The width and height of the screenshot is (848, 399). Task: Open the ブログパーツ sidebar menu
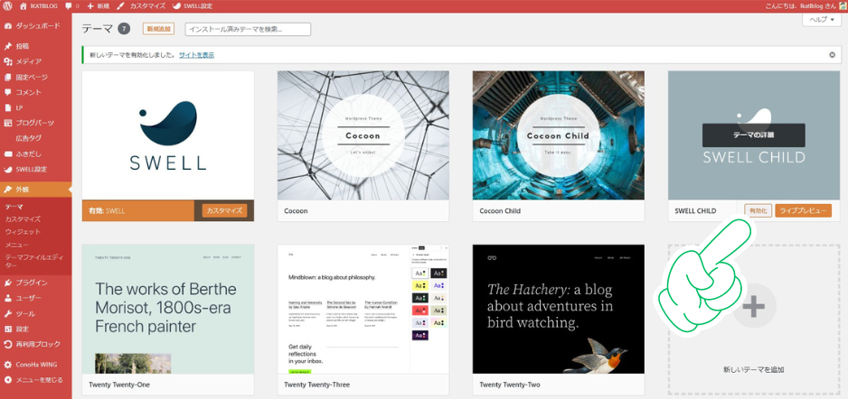[35, 123]
